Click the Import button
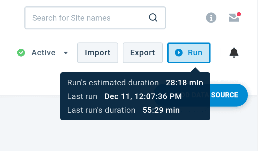Viewport: 258px width, 151px height. [98, 53]
